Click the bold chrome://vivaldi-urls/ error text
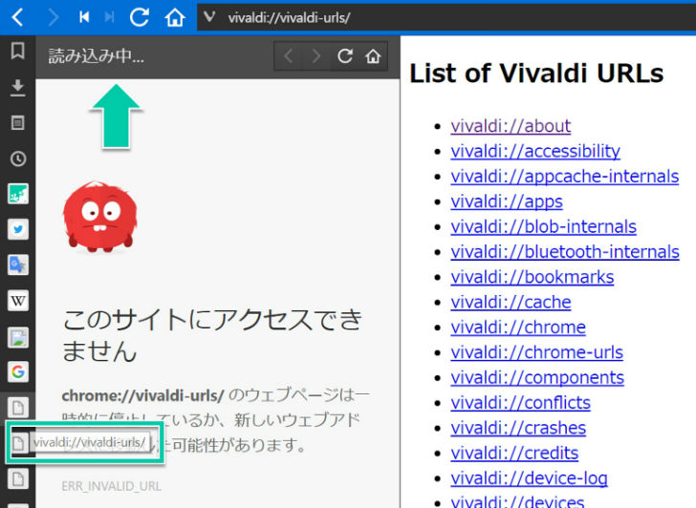Screen dimensions: 696x508 click(x=143, y=395)
